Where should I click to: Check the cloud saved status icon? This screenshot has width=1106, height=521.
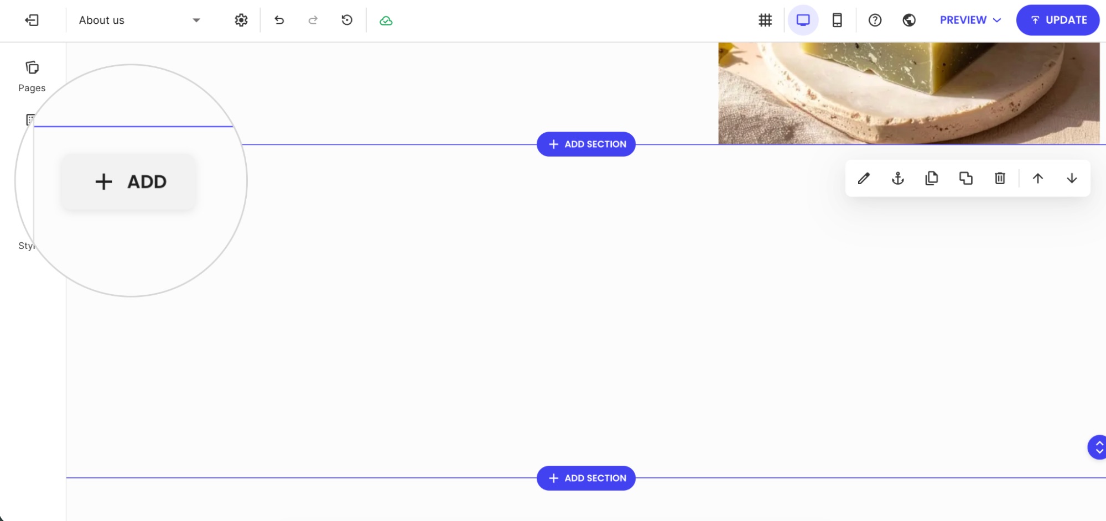tap(386, 21)
